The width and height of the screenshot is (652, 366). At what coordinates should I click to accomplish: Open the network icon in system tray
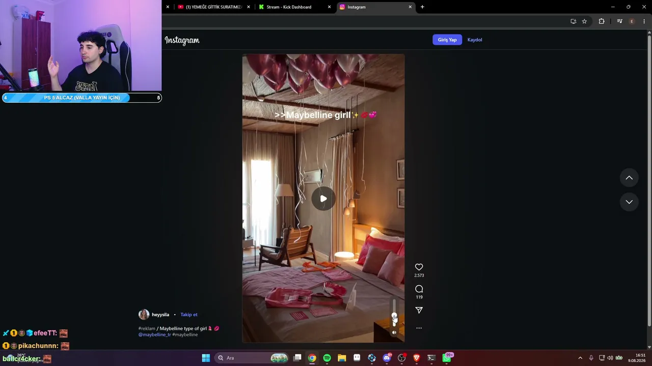(602, 358)
